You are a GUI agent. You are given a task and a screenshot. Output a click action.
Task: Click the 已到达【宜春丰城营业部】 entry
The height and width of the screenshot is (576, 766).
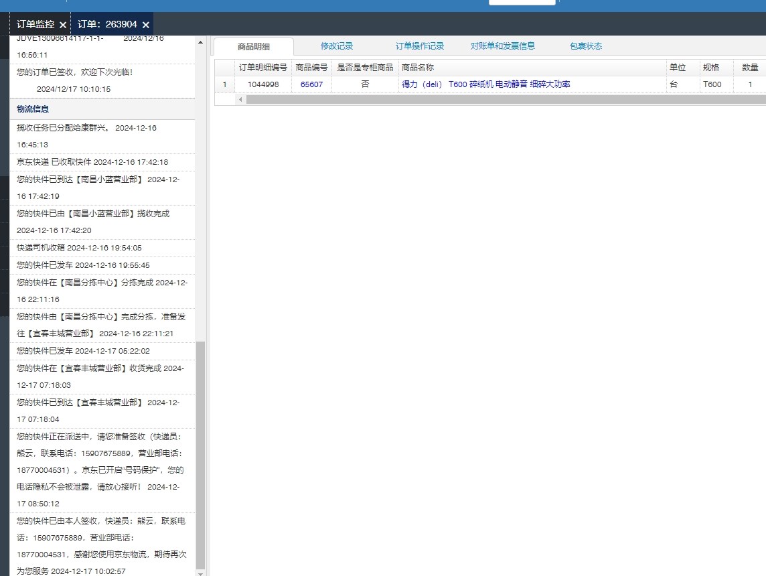(x=102, y=411)
